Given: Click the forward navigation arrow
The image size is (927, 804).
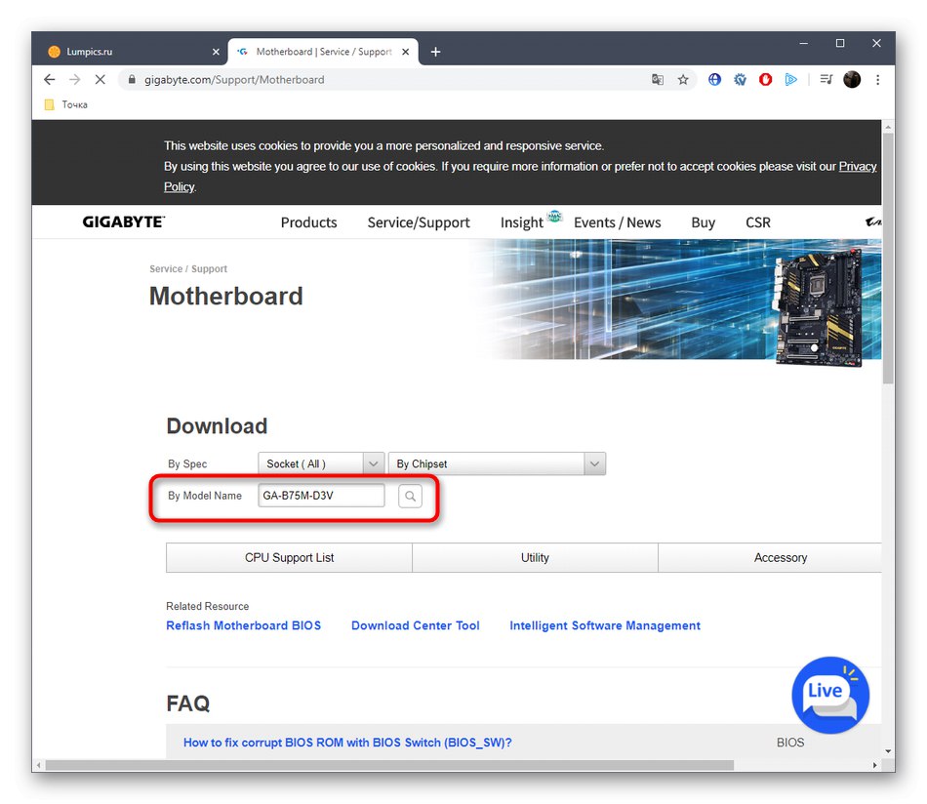Looking at the screenshot, I should coord(74,79).
